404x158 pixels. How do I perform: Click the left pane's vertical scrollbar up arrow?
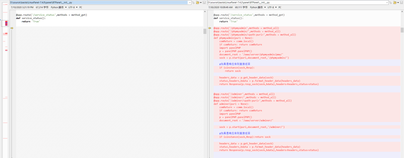coord(205,12)
